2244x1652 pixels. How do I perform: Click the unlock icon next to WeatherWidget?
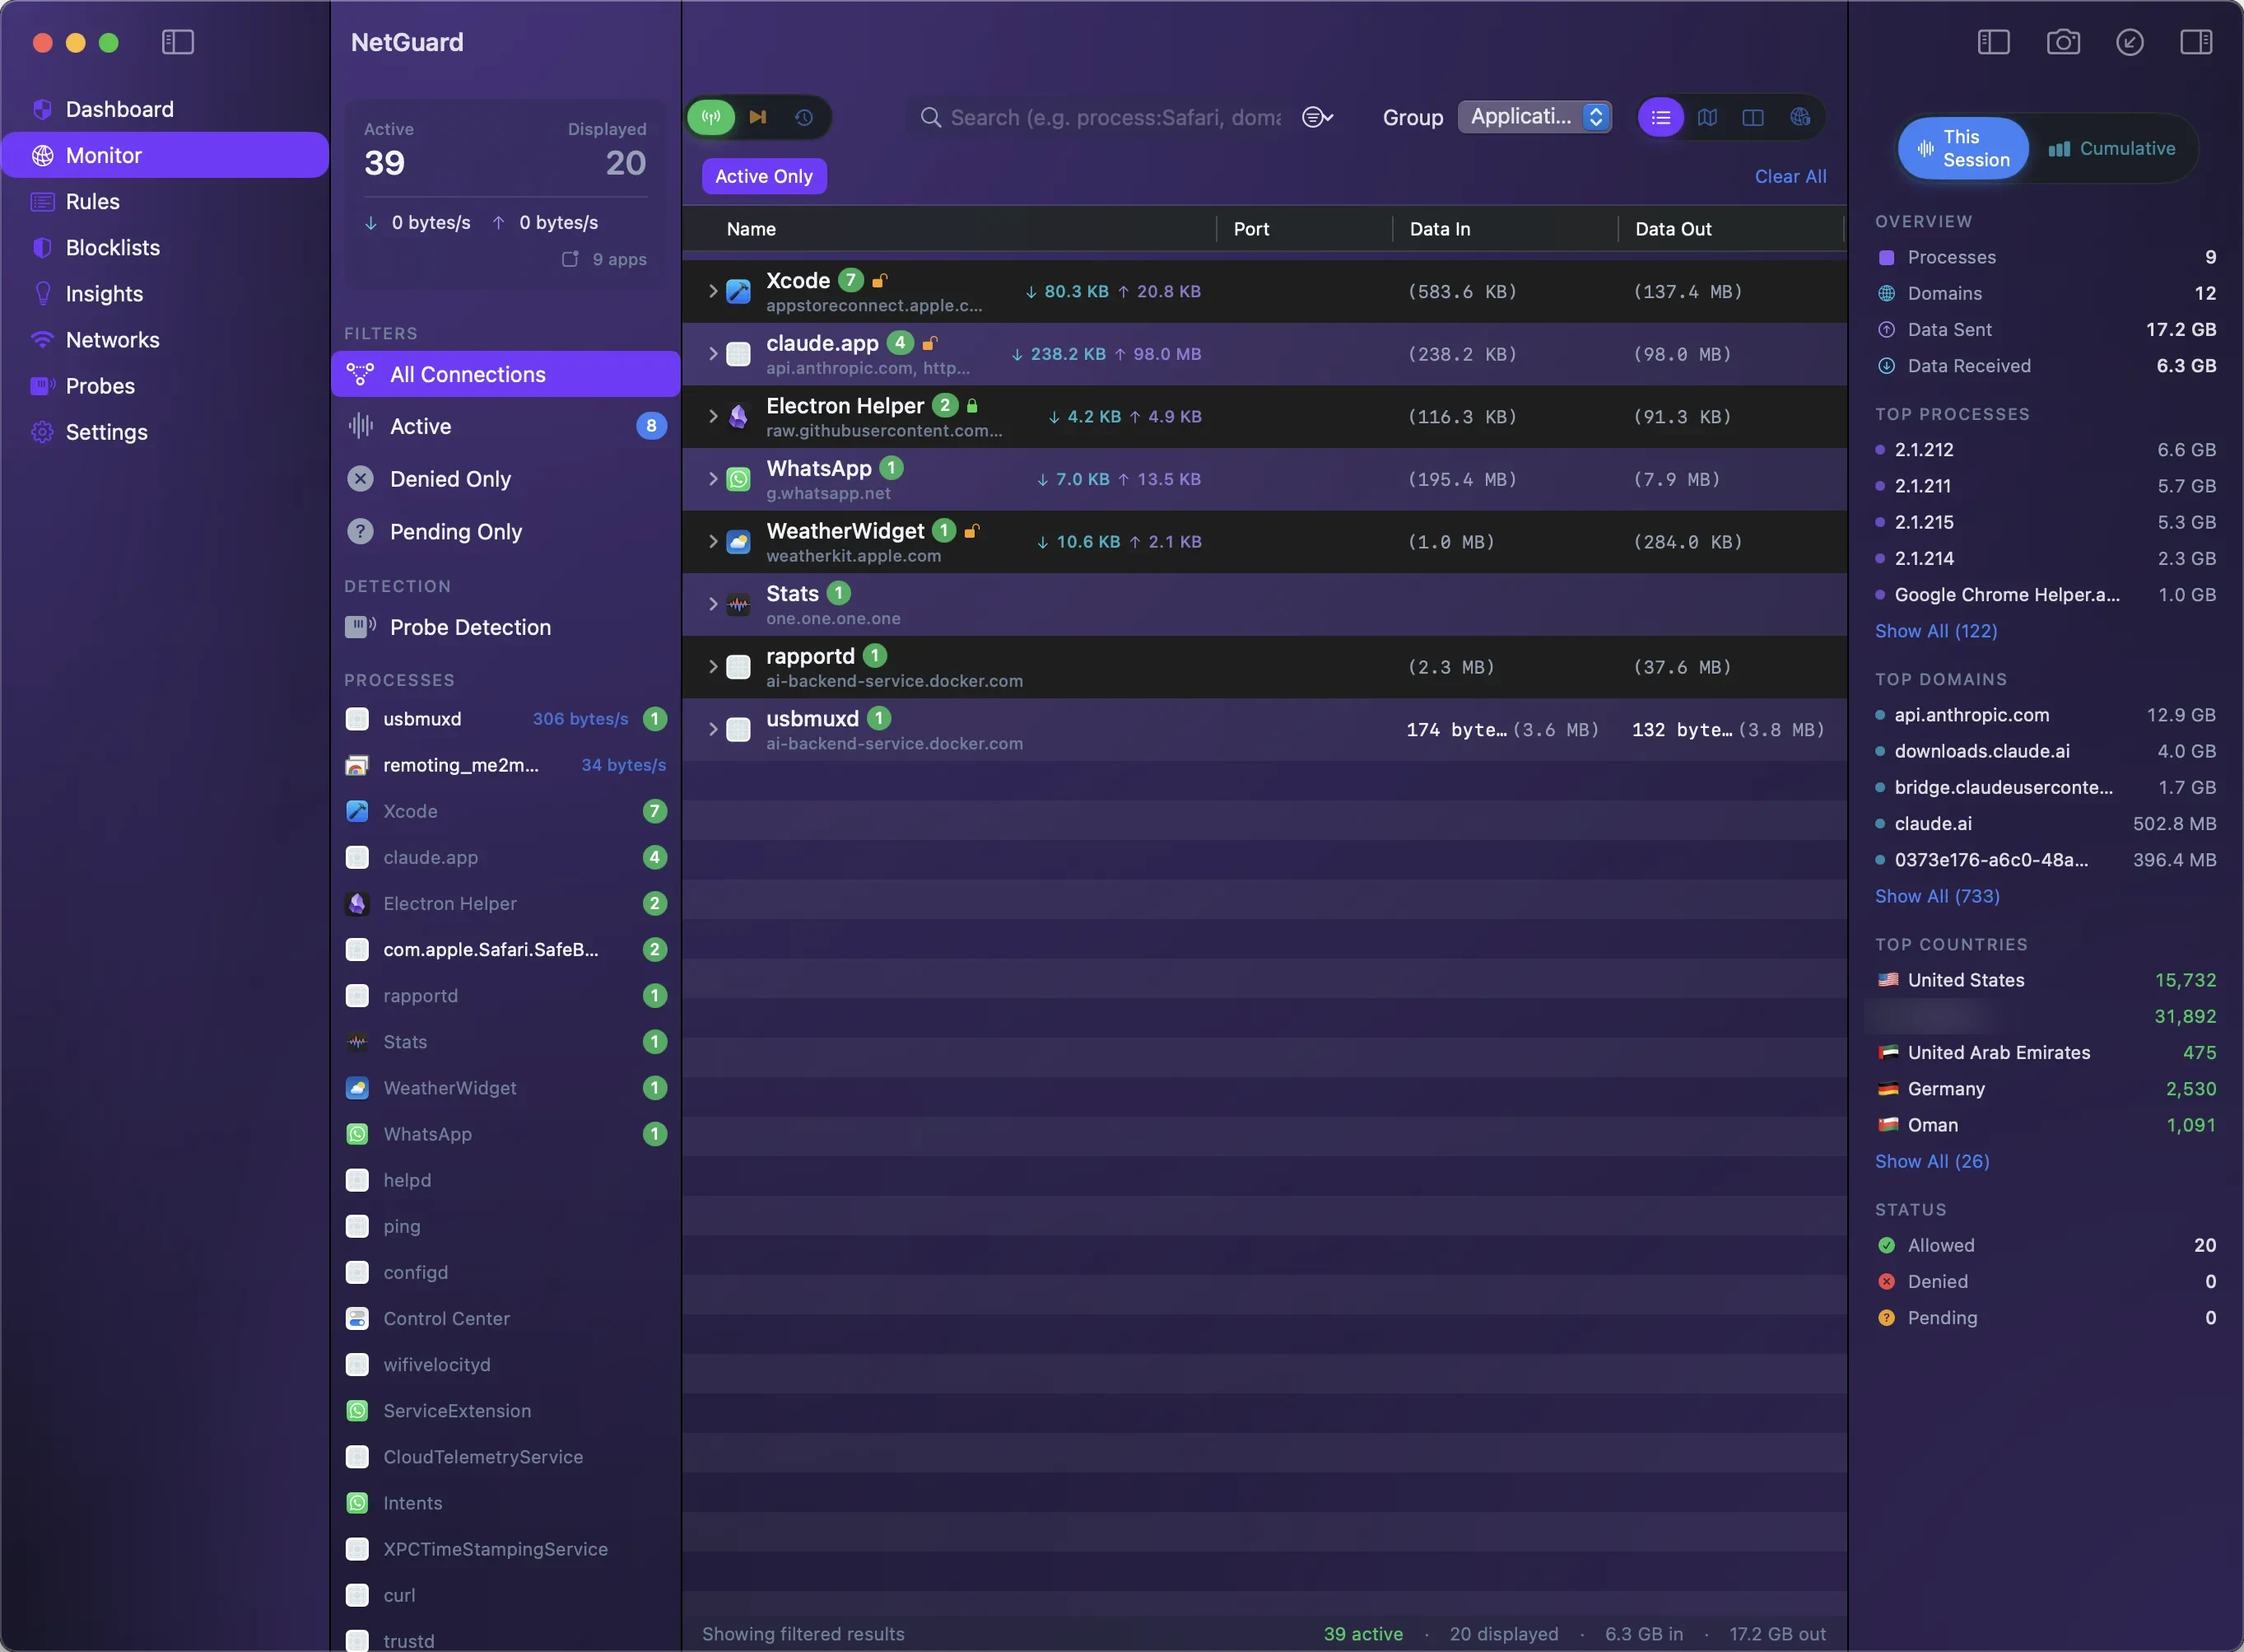(x=971, y=530)
